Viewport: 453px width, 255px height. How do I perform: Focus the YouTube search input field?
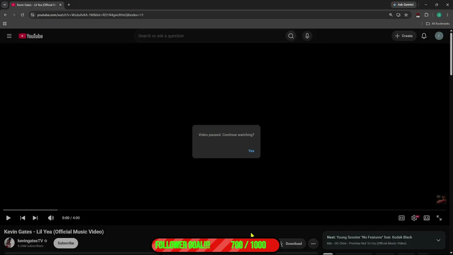(210, 36)
